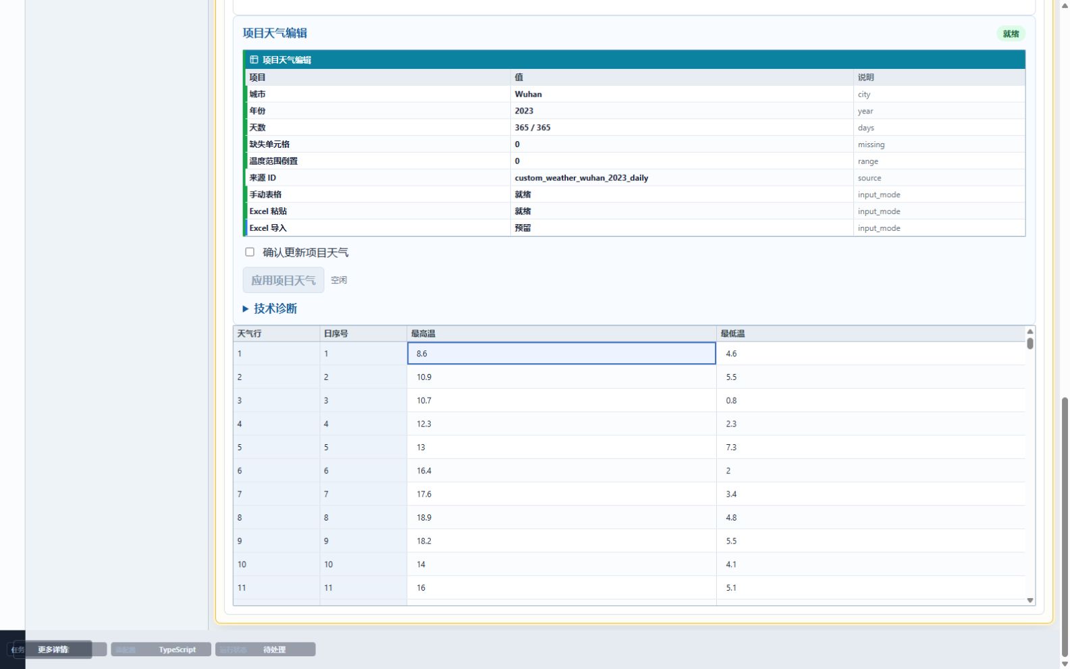1070x669 pixels.
Task: Click the table icon in 项目天气编辑 header
Action: point(254,59)
